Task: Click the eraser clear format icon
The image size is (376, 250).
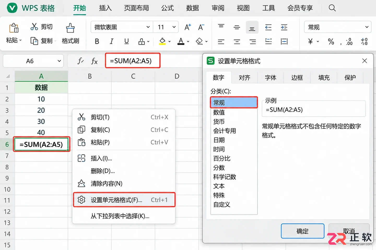Action: (199, 41)
